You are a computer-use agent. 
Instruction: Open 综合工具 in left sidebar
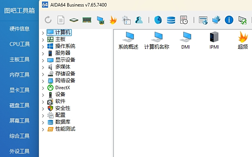pyautogui.click(x=19, y=136)
